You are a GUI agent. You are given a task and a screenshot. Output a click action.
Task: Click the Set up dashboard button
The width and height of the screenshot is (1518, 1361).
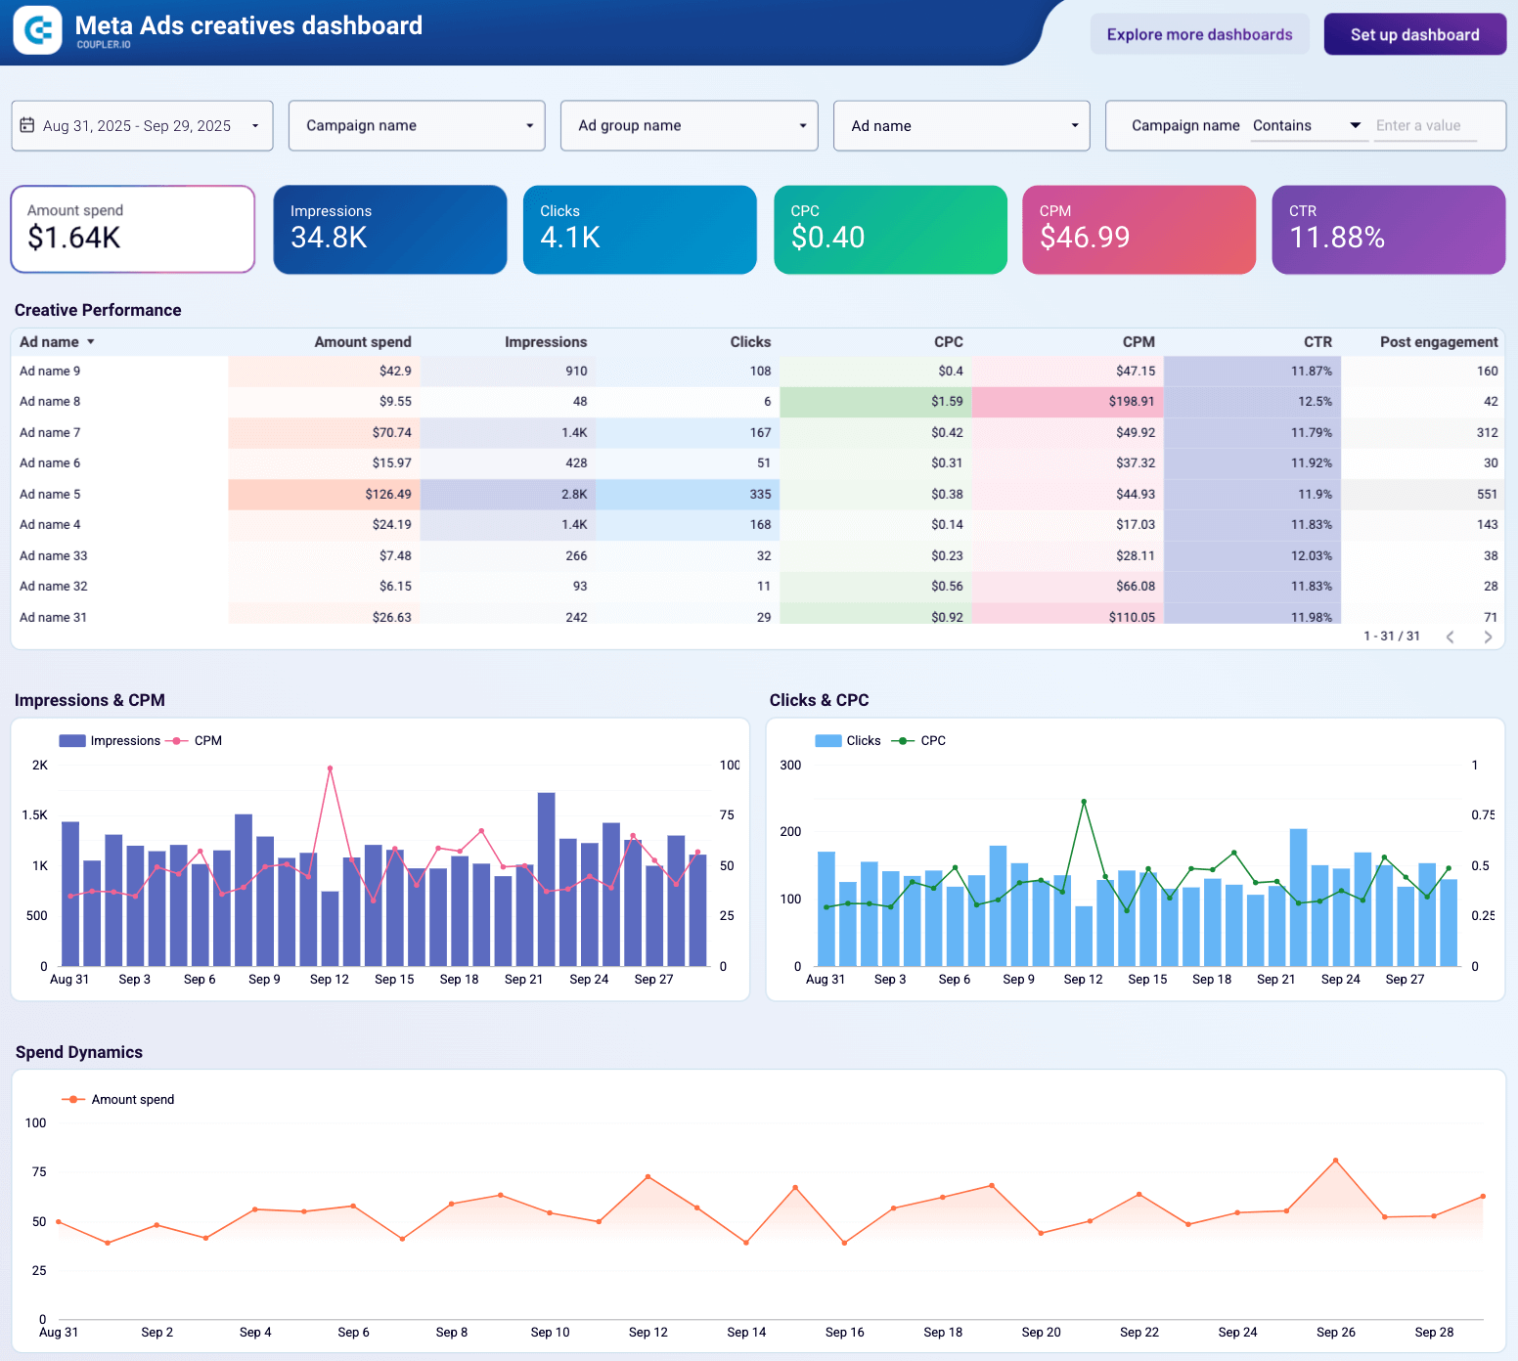click(1414, 35)
